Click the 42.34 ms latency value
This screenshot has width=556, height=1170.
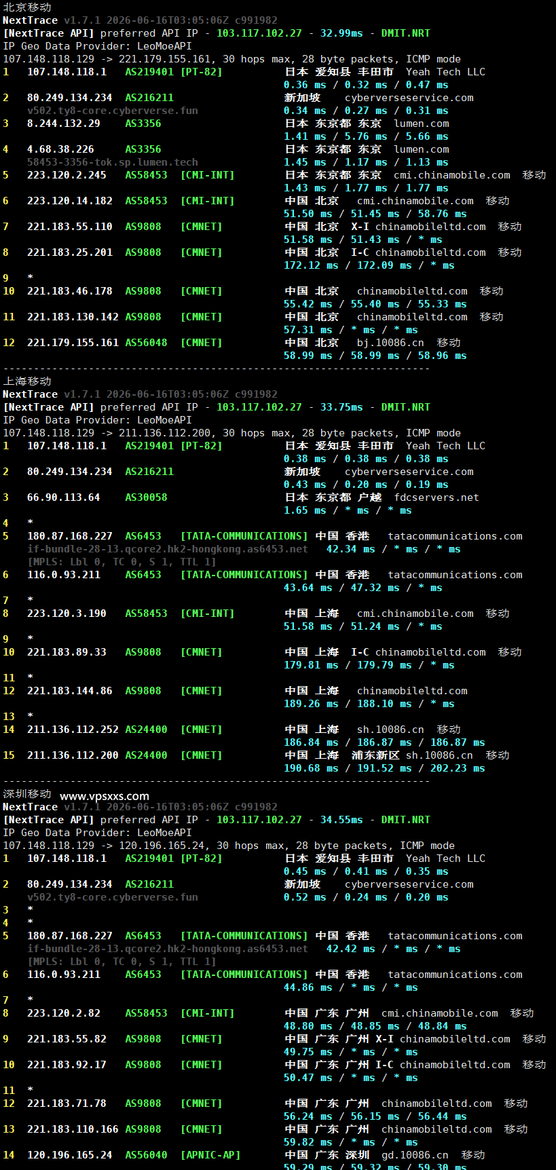point(351,549)
